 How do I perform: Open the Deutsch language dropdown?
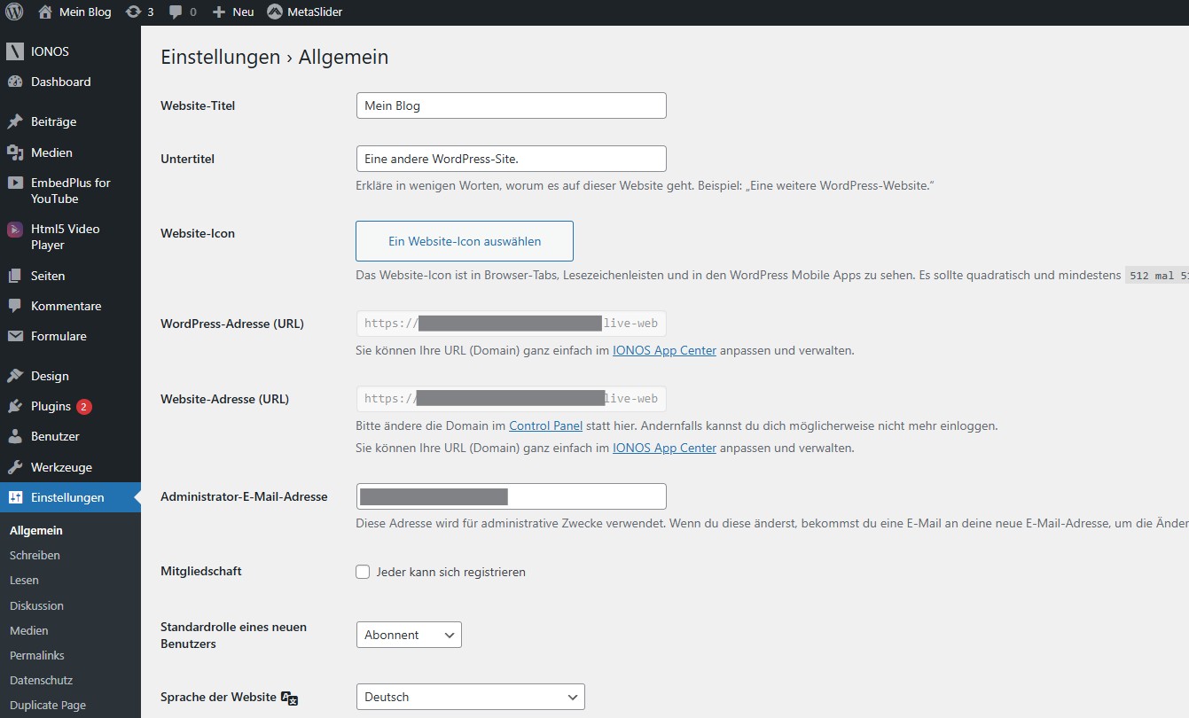pos(470,697)
